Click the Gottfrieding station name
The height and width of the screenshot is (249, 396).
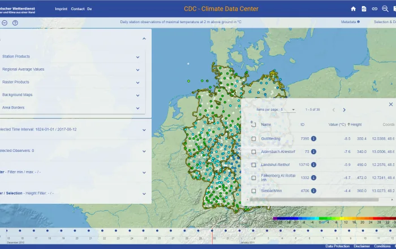(271, 138)
